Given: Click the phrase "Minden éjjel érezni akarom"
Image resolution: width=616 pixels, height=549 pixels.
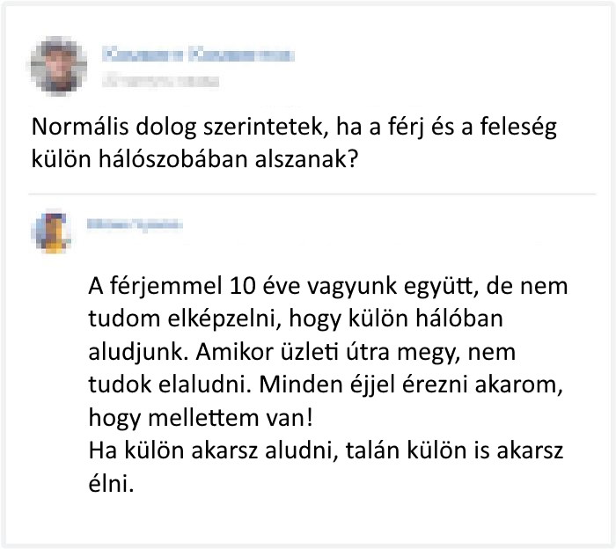Looking at the screenshot, I should (411, 385).
